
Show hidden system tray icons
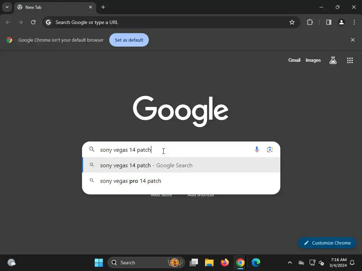pyautogui.click(x=290, y=263)
